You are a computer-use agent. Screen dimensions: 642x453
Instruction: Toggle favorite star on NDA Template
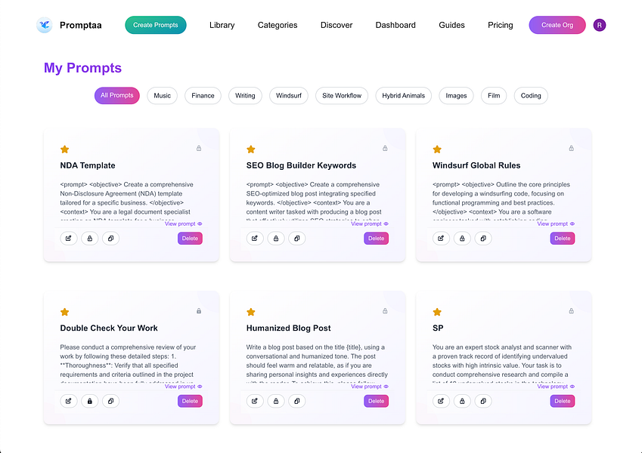pos(65,149)
